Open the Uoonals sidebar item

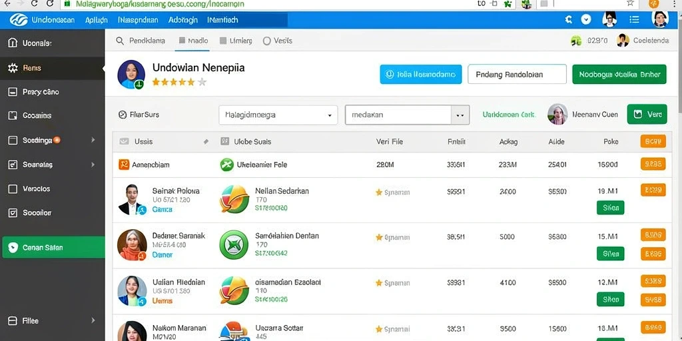point(52,43)
